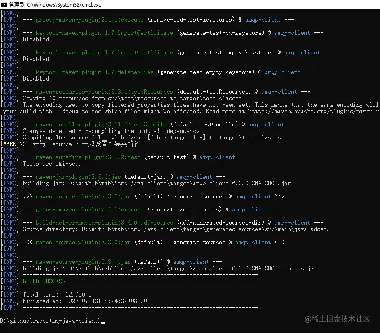This screenshot has width=380, height=333.
Task: Click 'keytool-maven-plugin:1.7:importCertificate' on the generate-test-ca-keystore line
Action: pos(105,33)
